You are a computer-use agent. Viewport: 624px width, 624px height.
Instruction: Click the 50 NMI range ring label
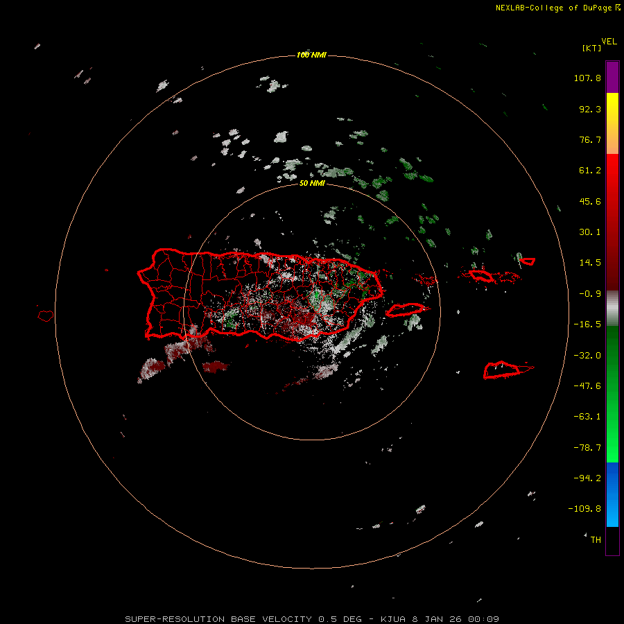point(312,183)
